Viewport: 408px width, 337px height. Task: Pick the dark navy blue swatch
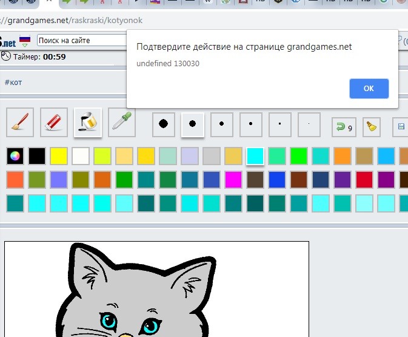coord(321,179)
